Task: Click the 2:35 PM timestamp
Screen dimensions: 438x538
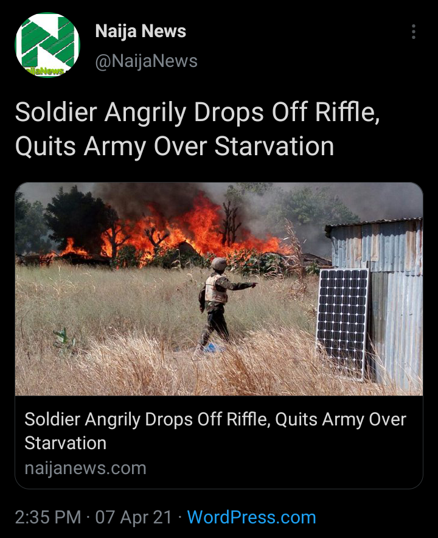Action: pos(48,517)
